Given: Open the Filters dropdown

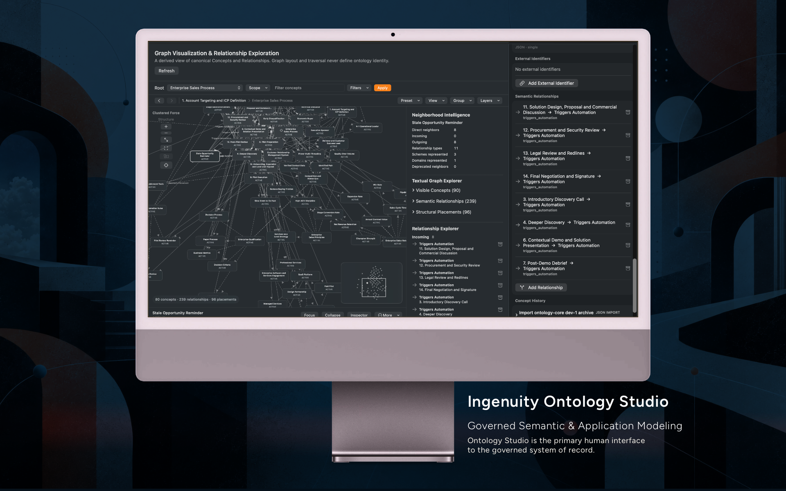Looking at the screenshot, I should 359,88.
